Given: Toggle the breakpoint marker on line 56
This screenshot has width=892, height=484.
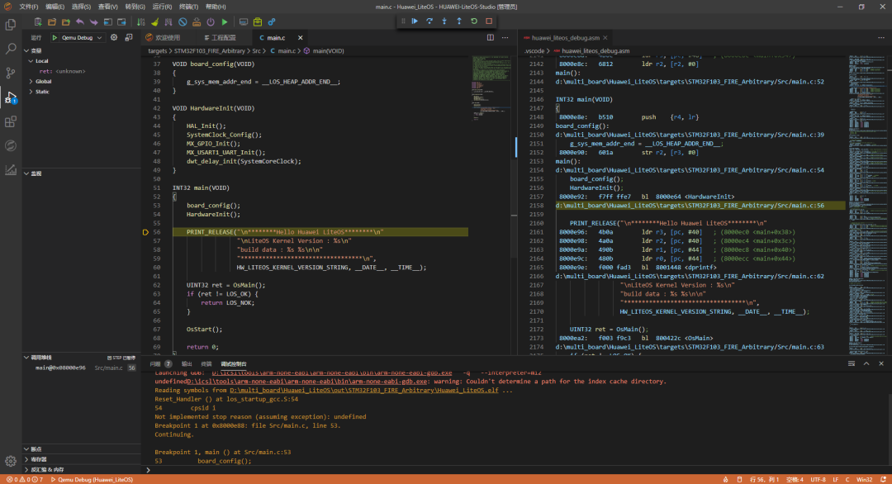Looking at the screenshot, I should pyautogui.click(x=146, y=233).
